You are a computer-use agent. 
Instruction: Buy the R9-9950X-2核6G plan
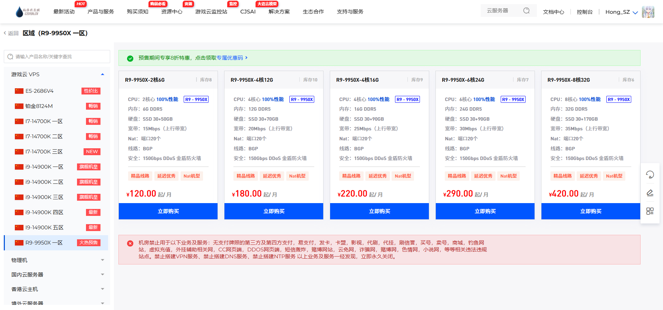(168, 211)
